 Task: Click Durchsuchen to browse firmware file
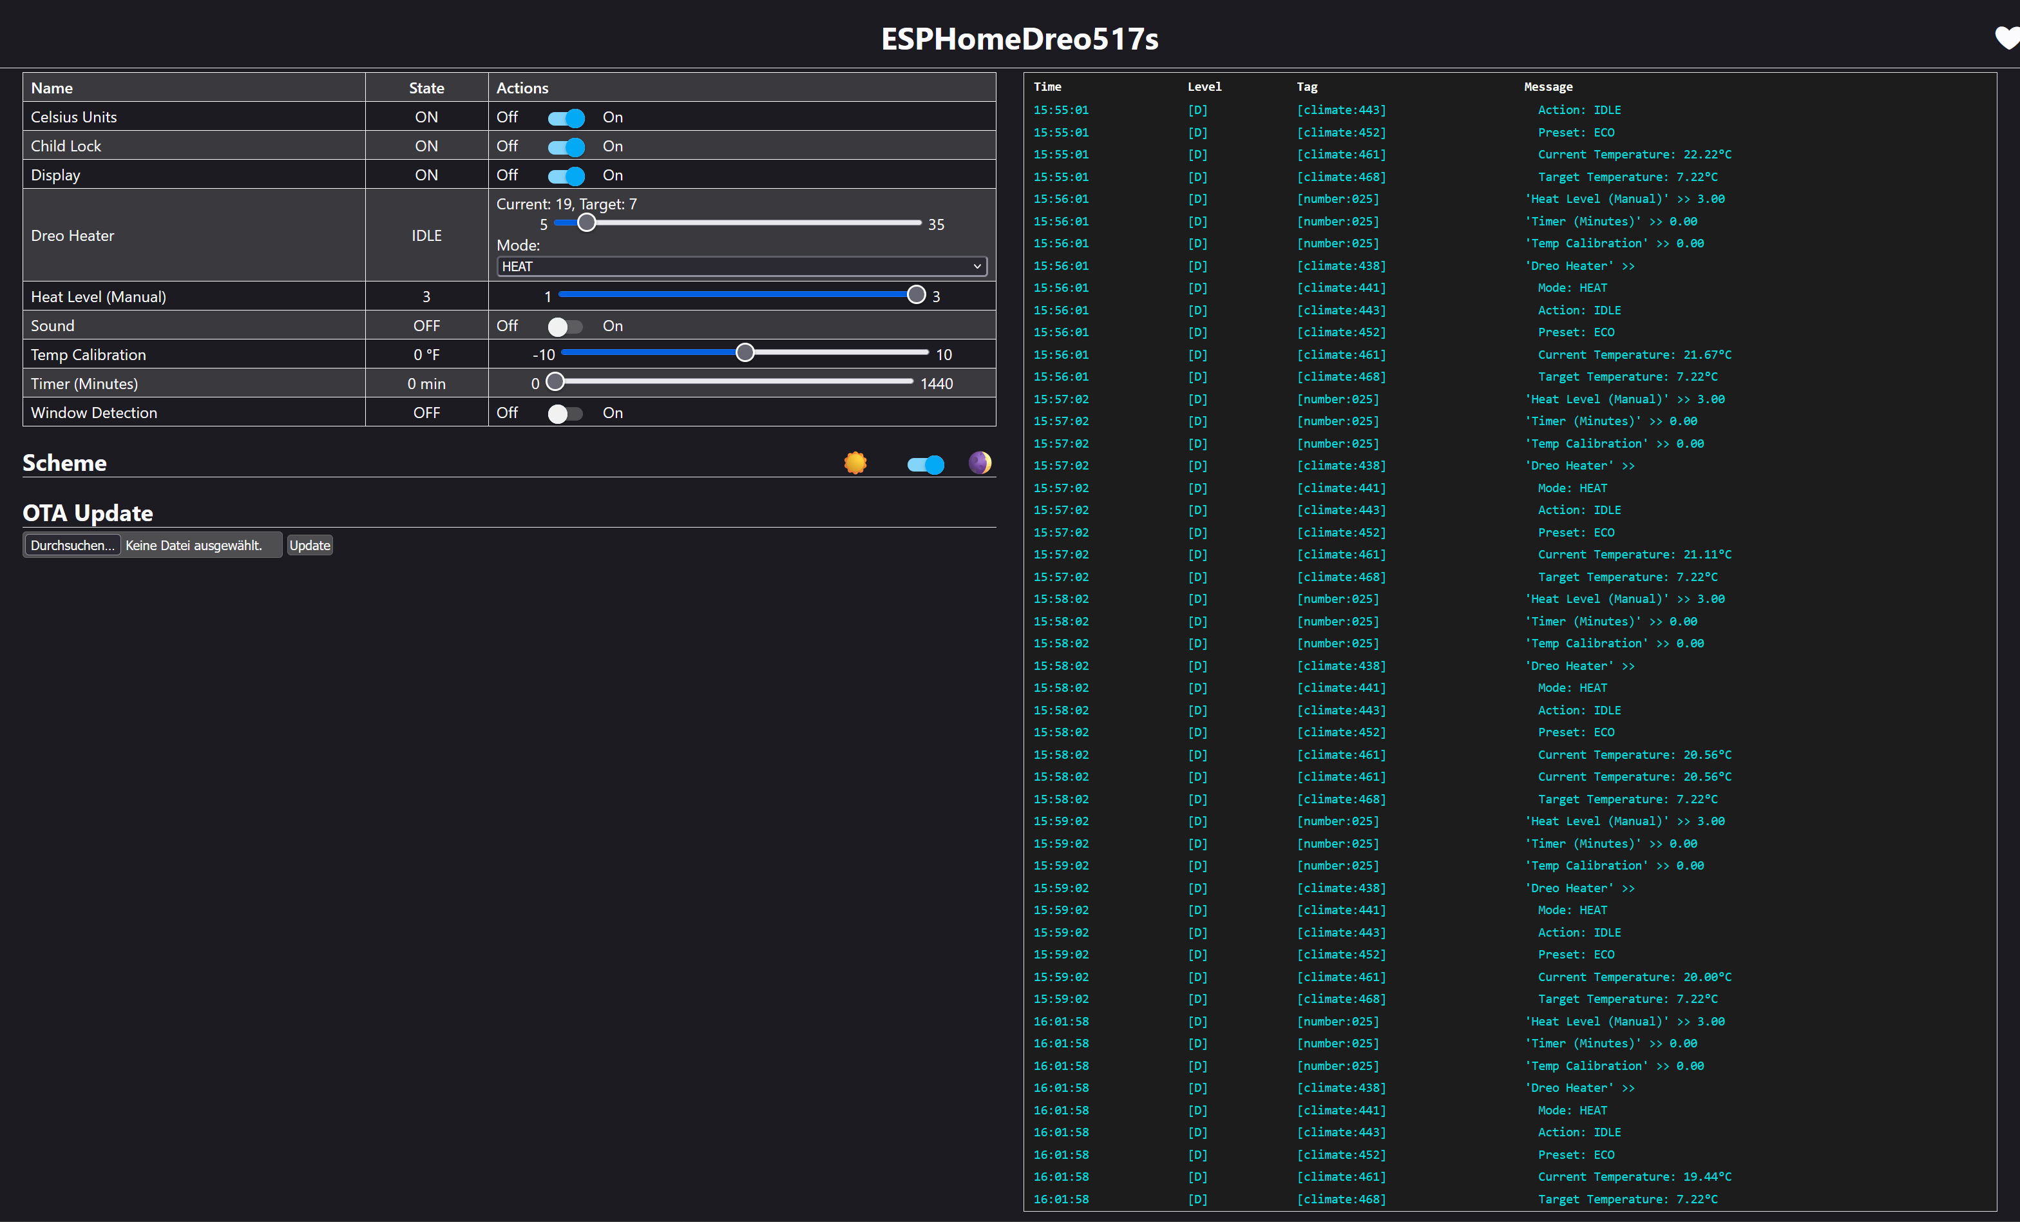pos(72,546)
